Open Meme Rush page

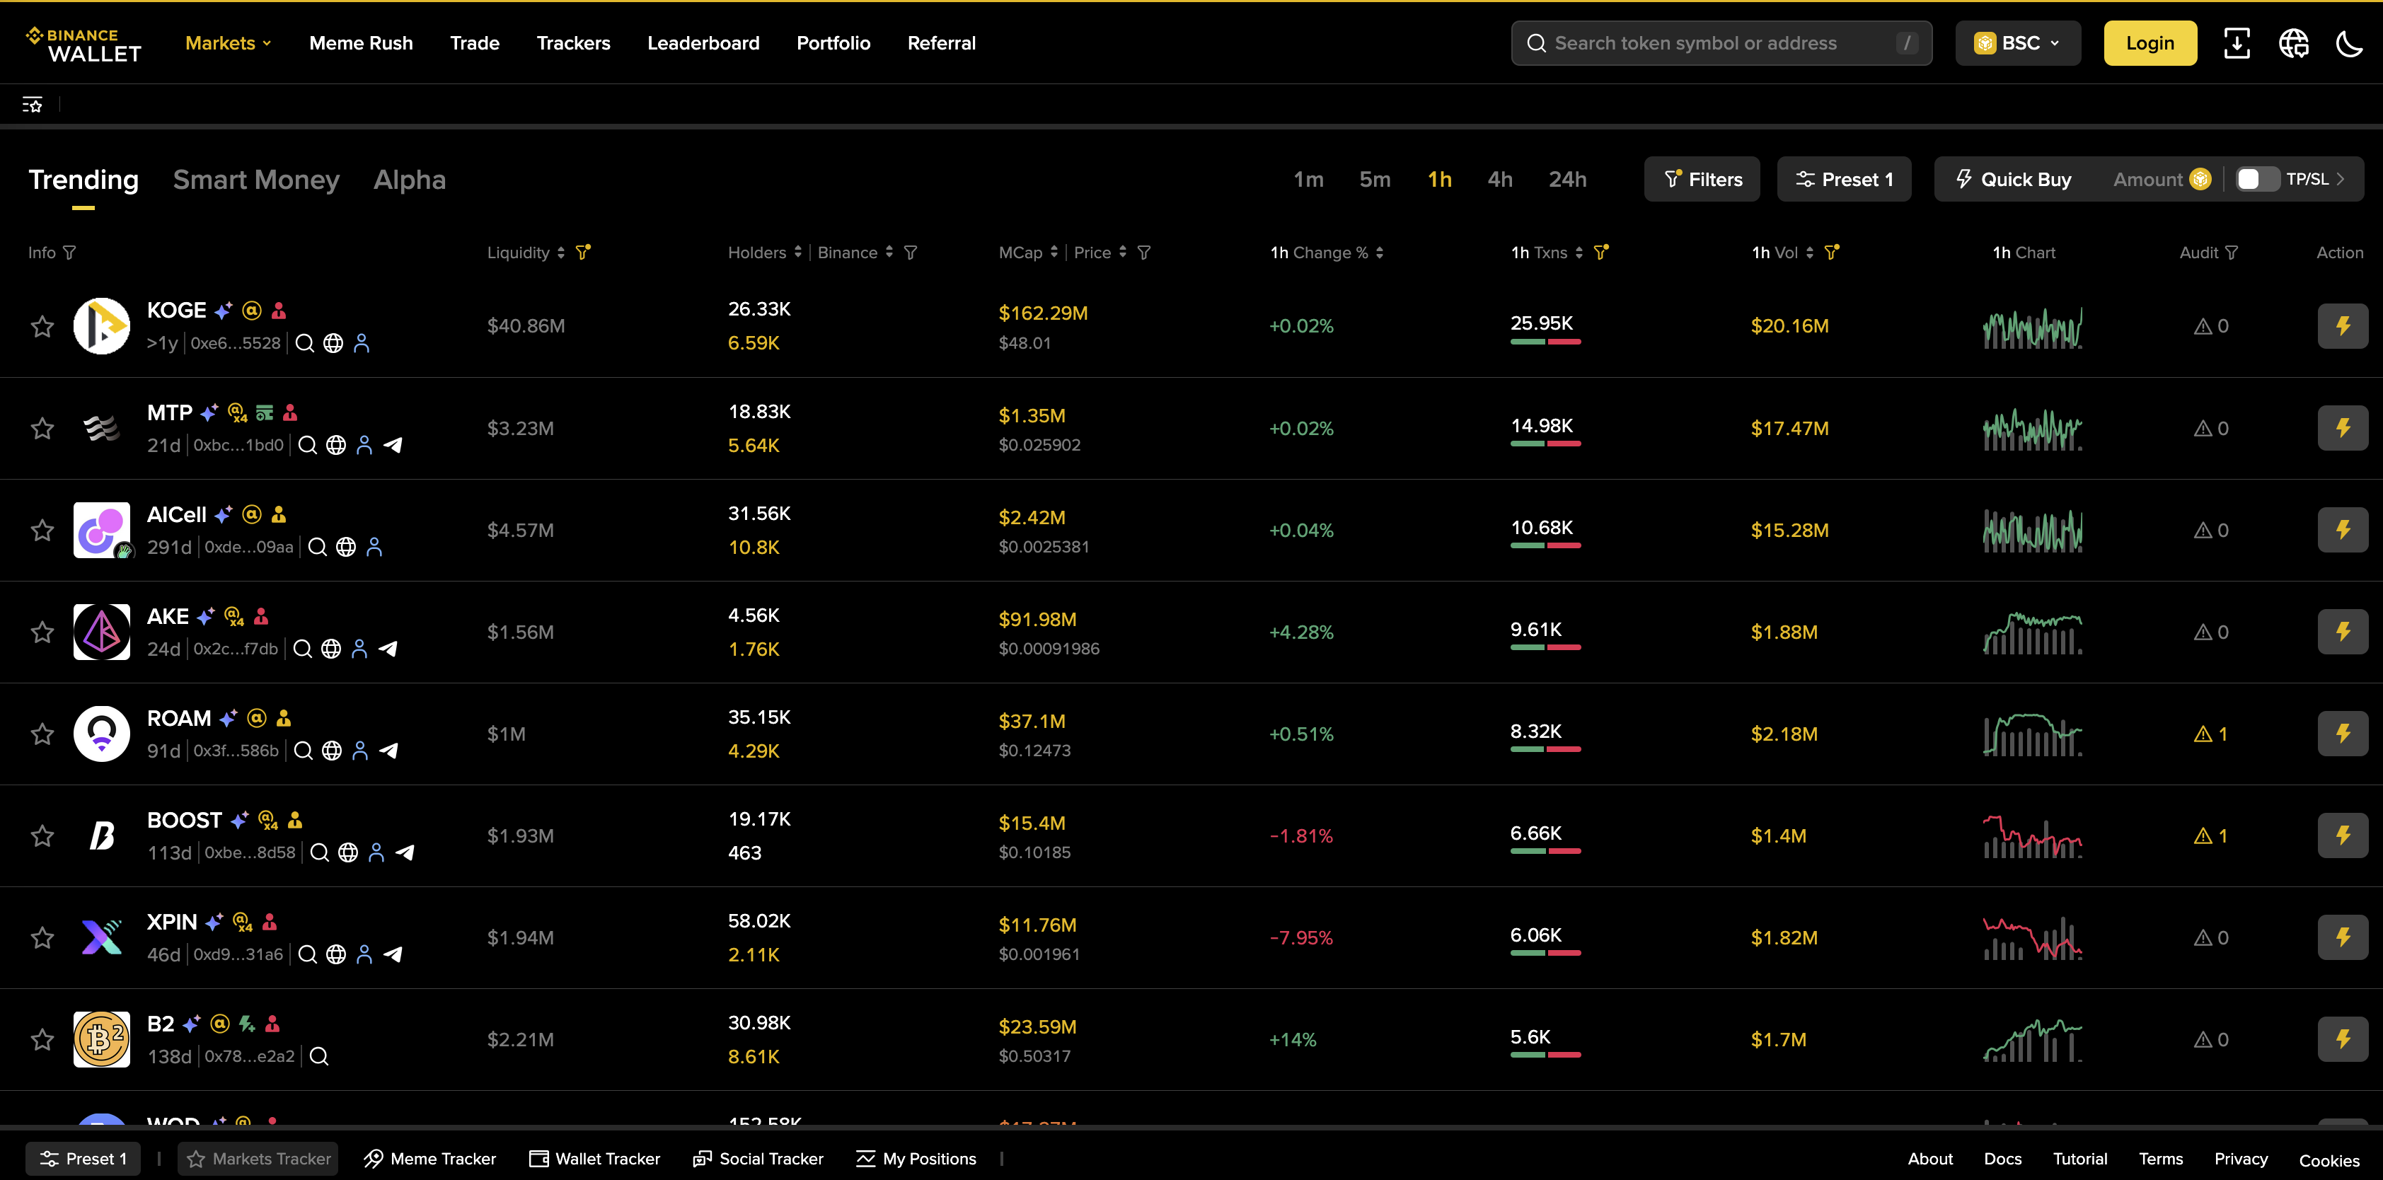tap(361, 42)
